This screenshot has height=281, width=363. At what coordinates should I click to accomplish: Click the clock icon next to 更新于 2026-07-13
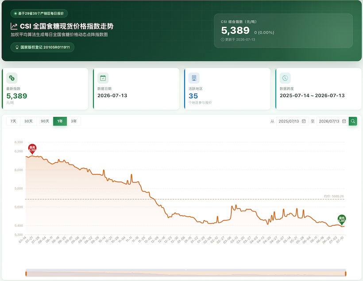point(223,39)
